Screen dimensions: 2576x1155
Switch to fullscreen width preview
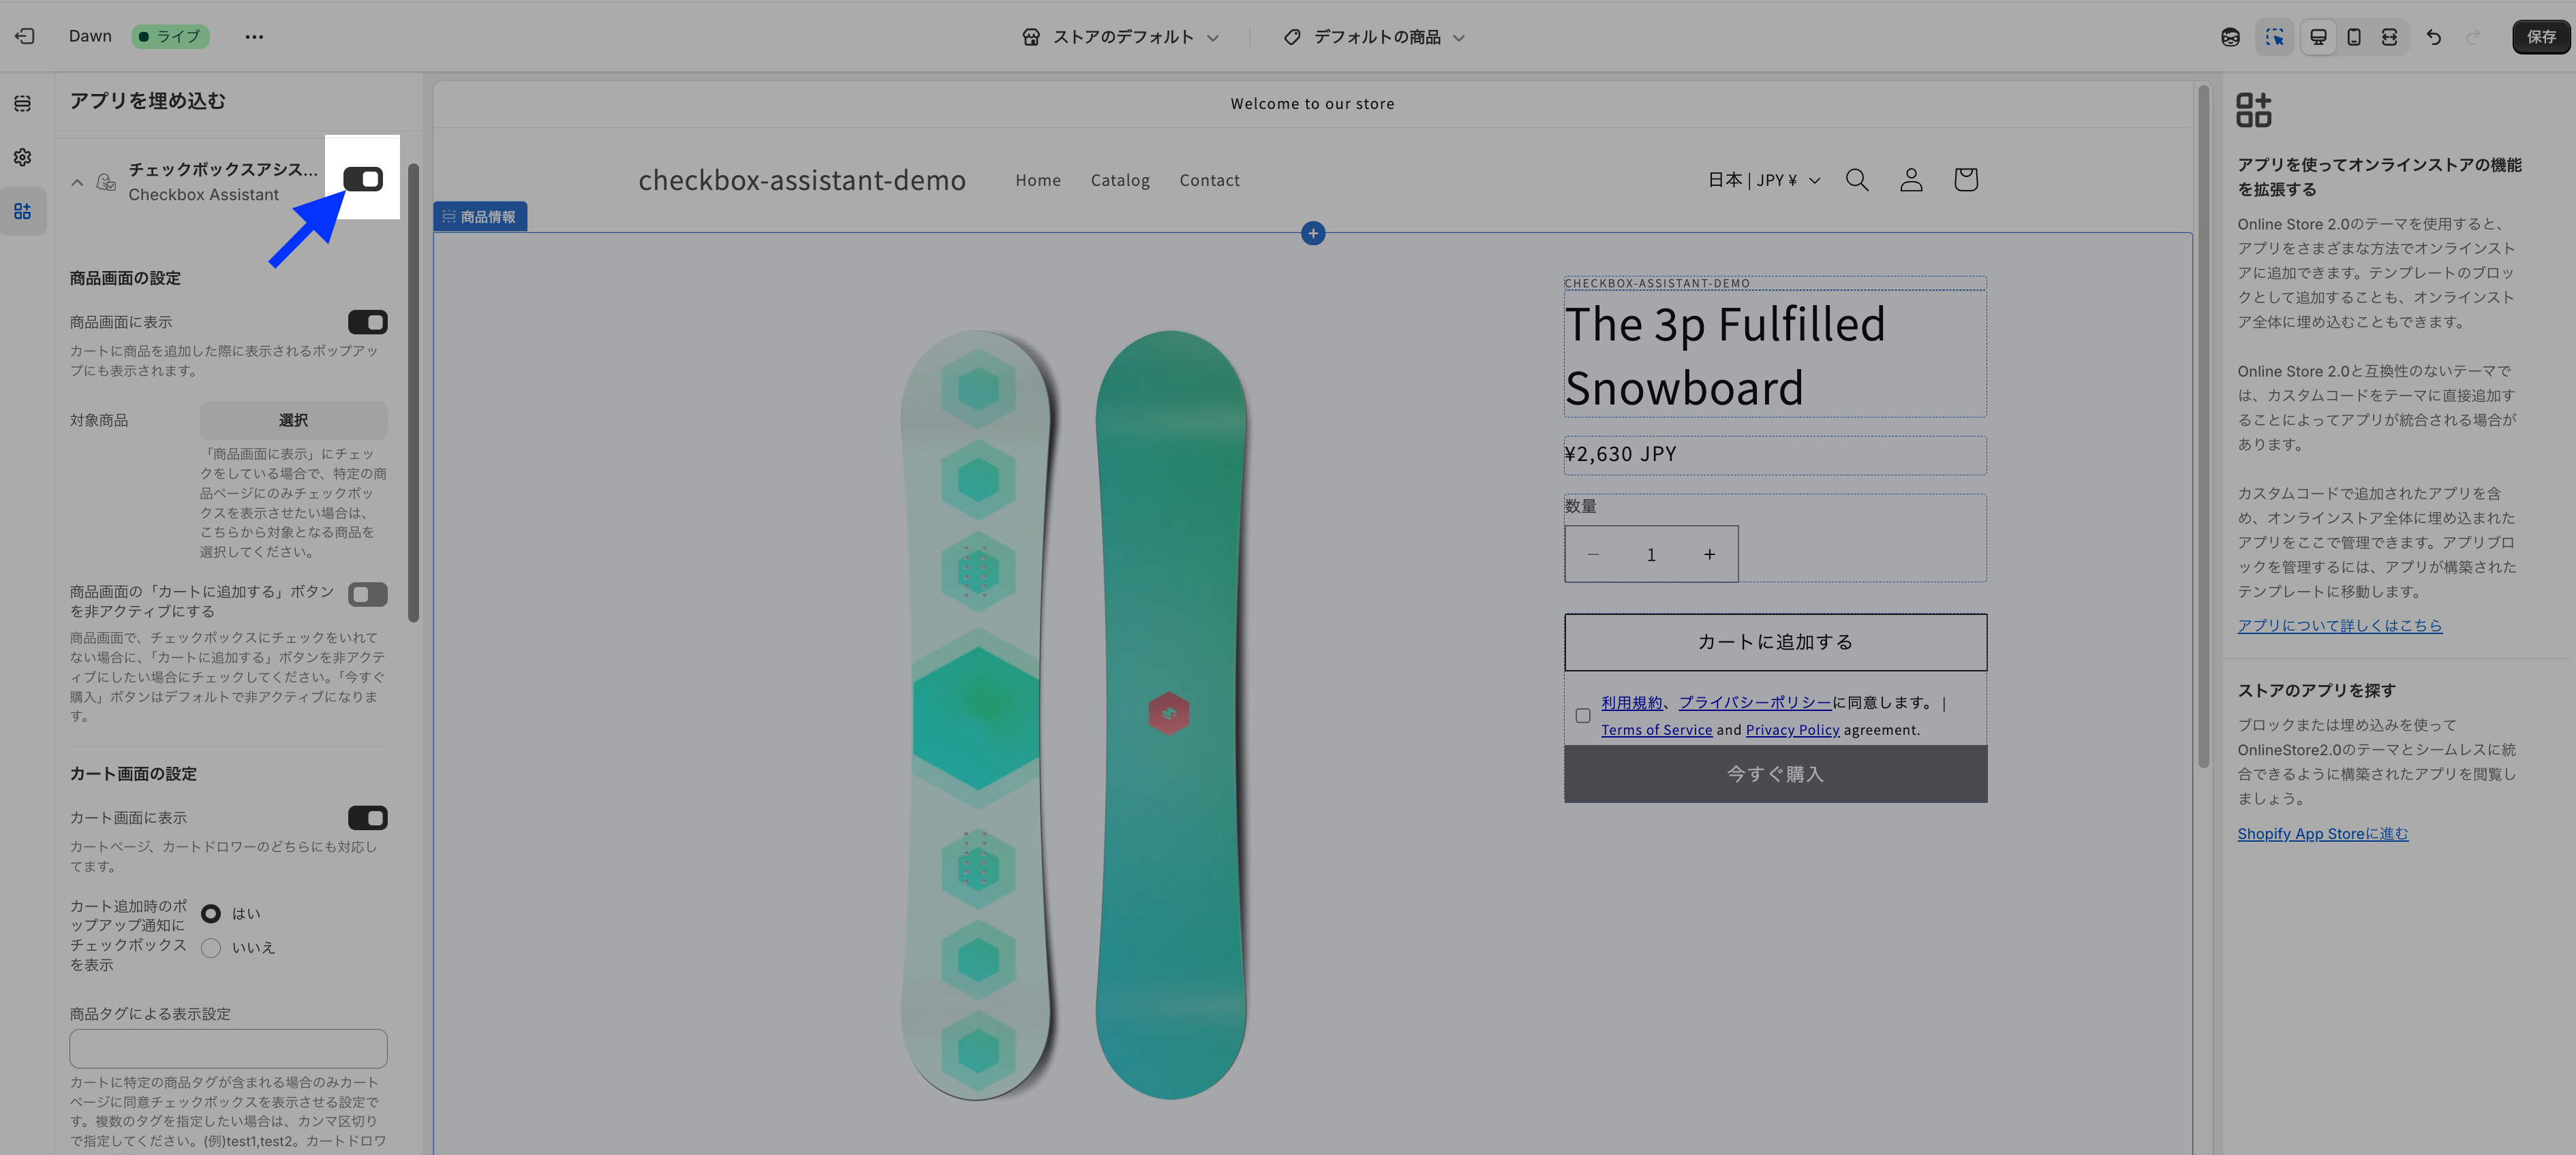2389,37
